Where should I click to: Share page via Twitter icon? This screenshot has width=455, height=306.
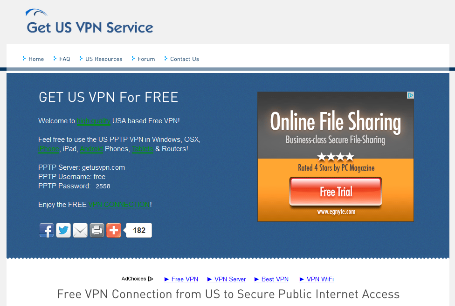click(63, 231)
